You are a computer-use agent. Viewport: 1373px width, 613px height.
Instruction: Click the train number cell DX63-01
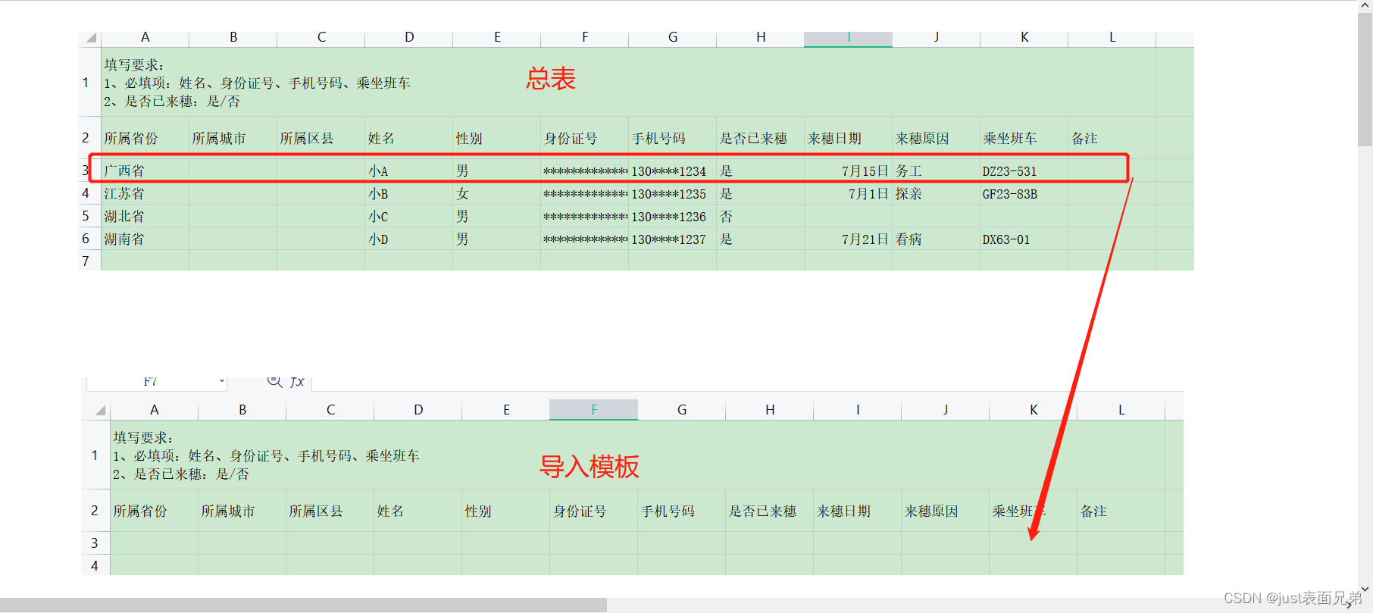click(1024, 239)
